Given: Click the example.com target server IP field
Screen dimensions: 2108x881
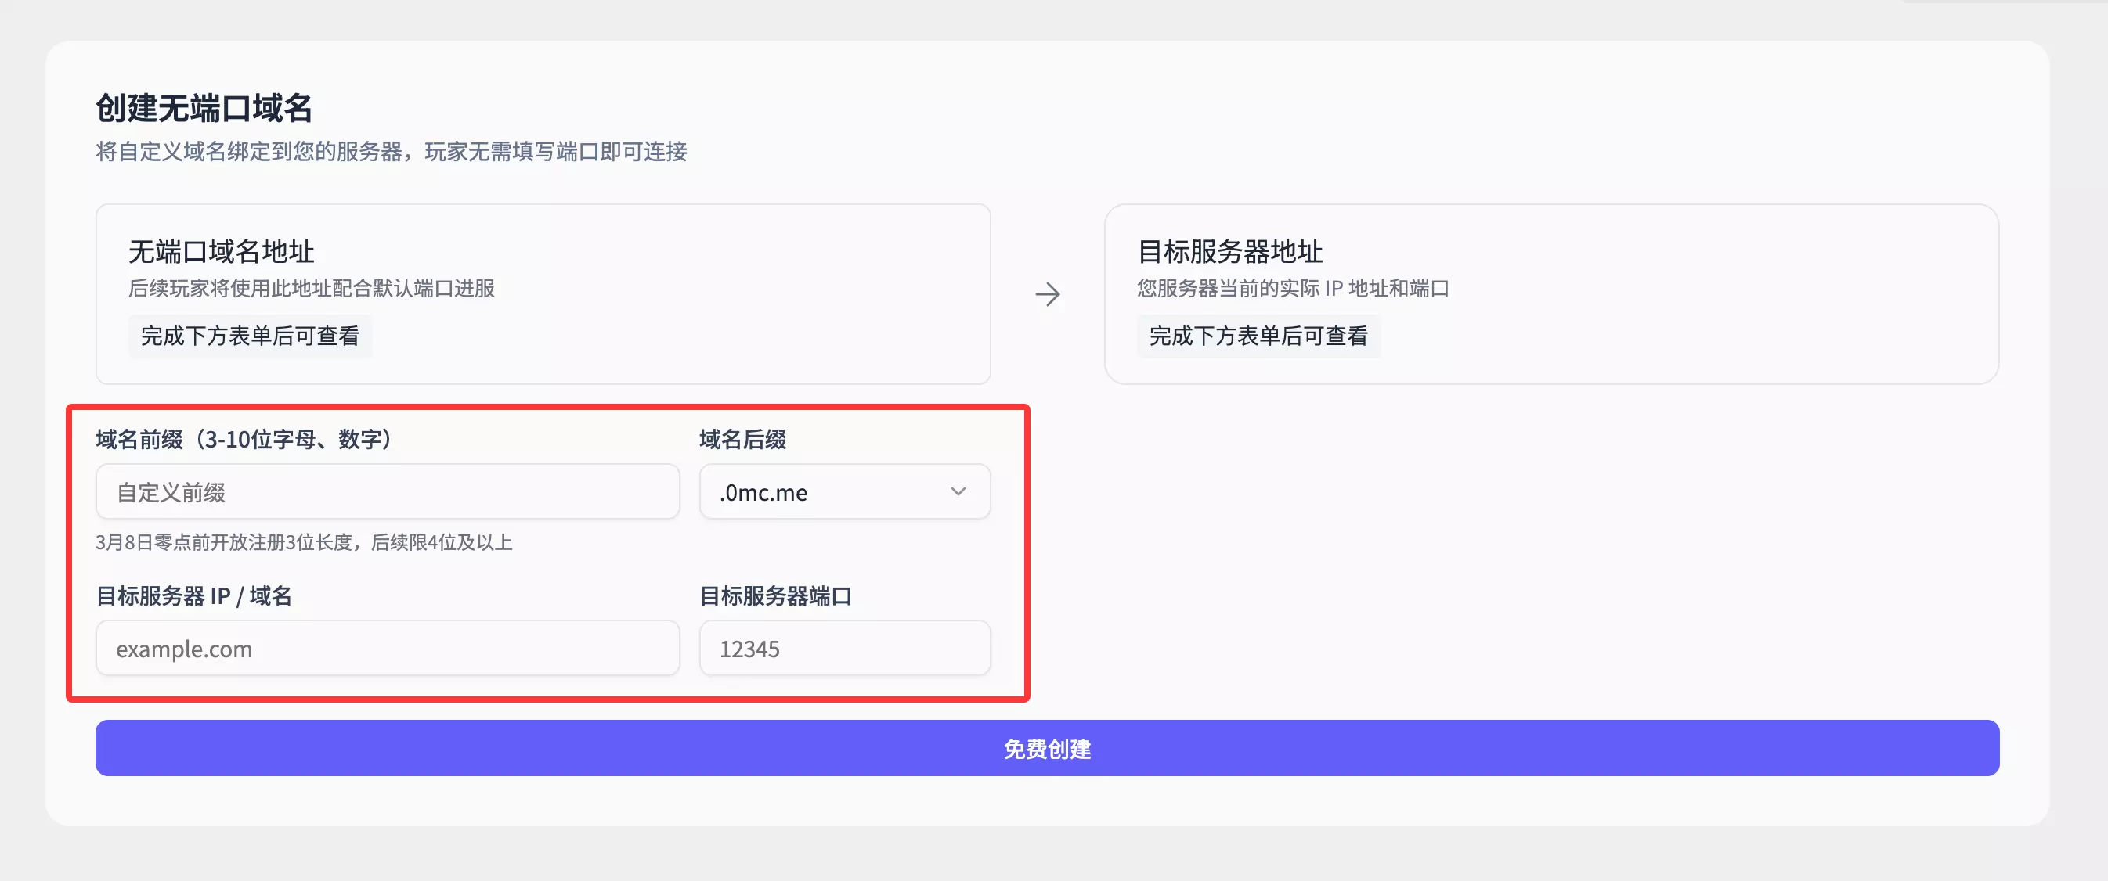Looking at the screenshot, I should coord(387,648).
